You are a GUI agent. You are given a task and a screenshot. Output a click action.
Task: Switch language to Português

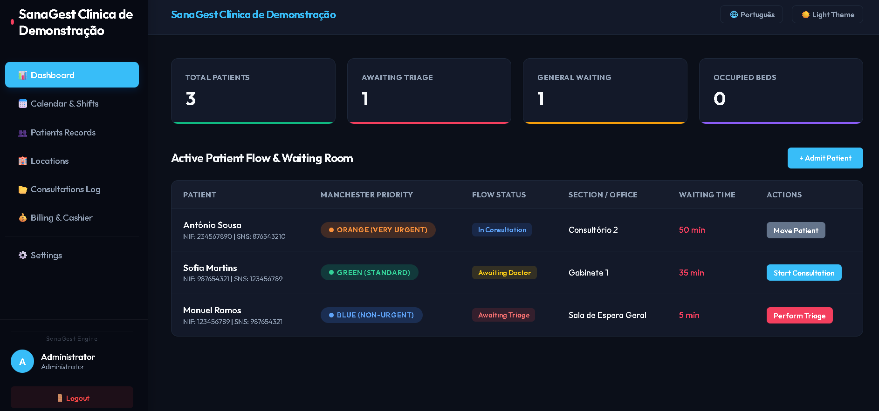[751, 14]
